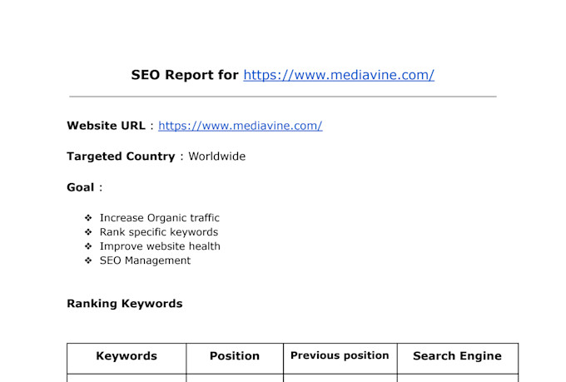The height and width of the screenshot is (382, 566).
Task: Select the 'Improve website health' bullet text
Action: point(160,246)
